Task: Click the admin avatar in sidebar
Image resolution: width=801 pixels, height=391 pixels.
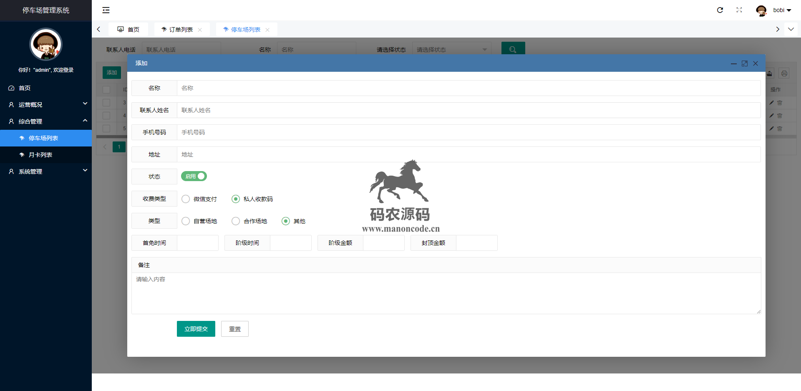Action: pos(46,45)
